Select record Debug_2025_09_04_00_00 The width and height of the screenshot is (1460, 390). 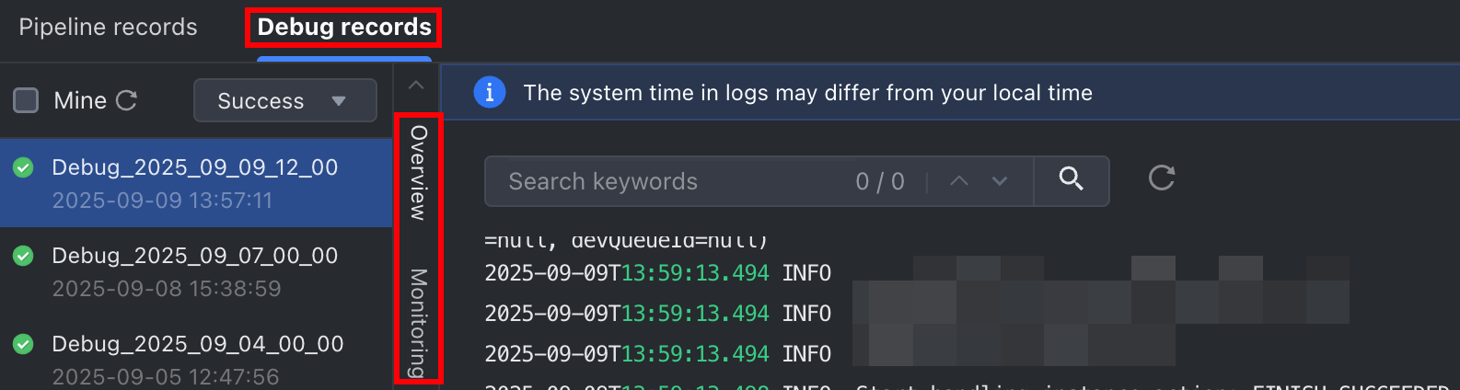click(x=196, y=357)
